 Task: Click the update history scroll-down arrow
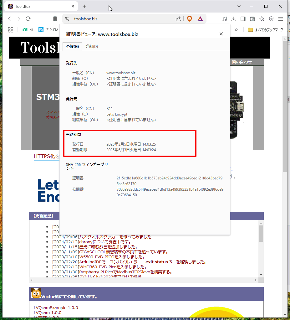point(261,275)
